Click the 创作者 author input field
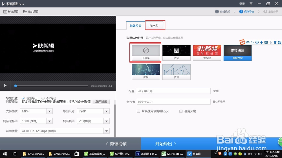This screenshot has height=158, width=282. pos(173,102)
